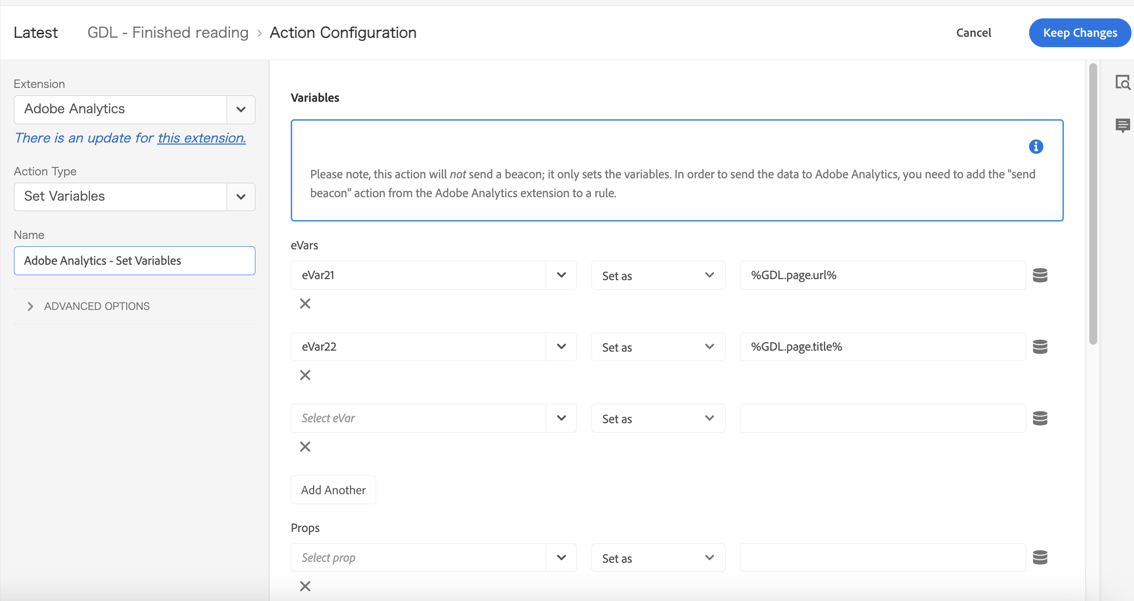The height and width of the screenshot is (601, 1134).
Task: Remove the eVar22 row
Action: tap(305, 375)
